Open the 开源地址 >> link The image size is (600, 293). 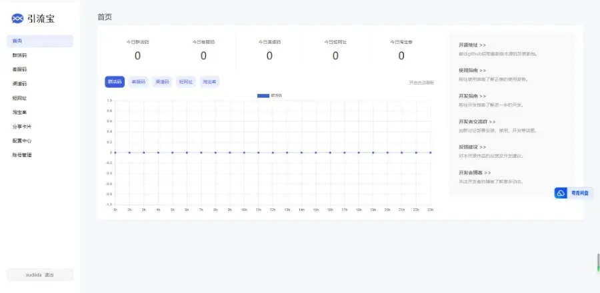click(x=472, y=45)
